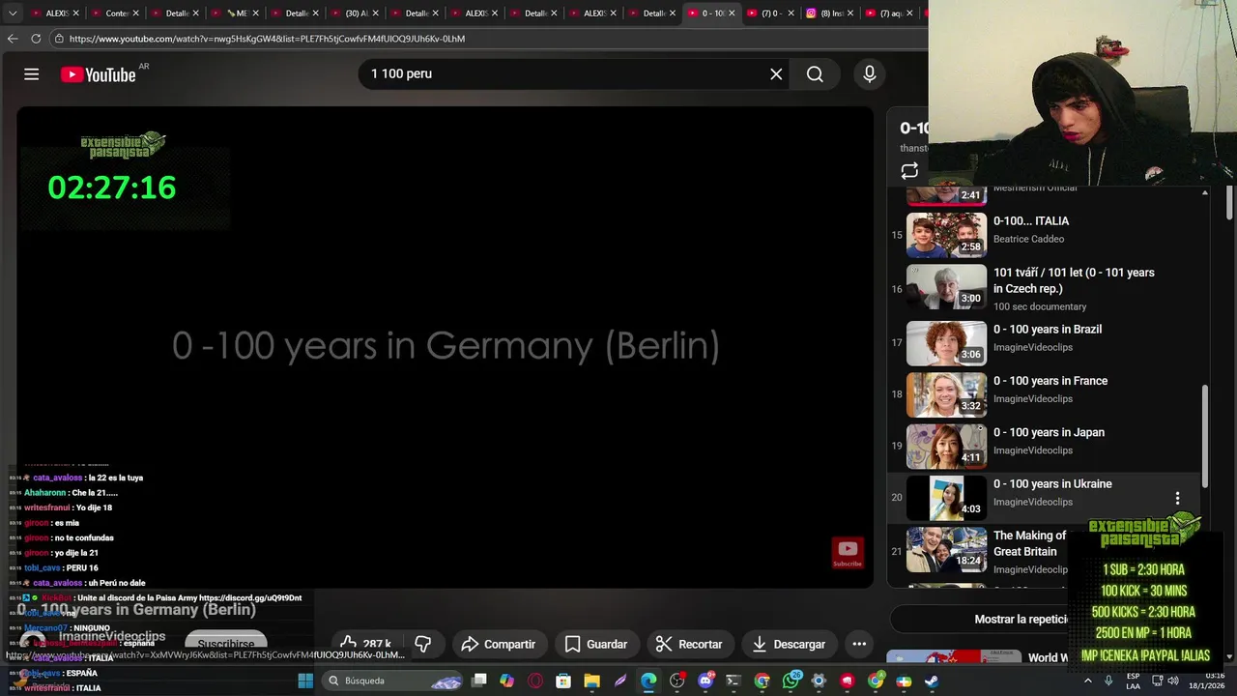Open more actions ellipsis menu
1237x696 pixels.
point(859,644)
